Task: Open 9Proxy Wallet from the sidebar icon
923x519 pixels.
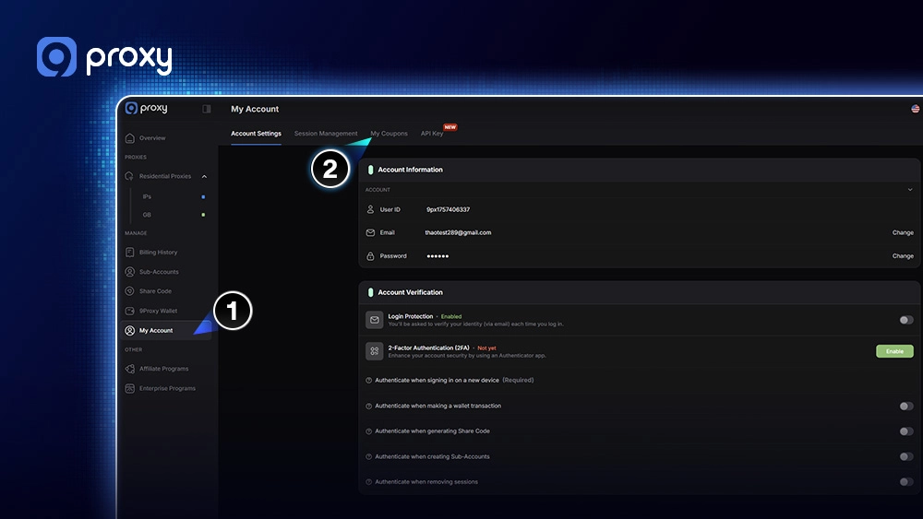Action: tap(130, 311)
